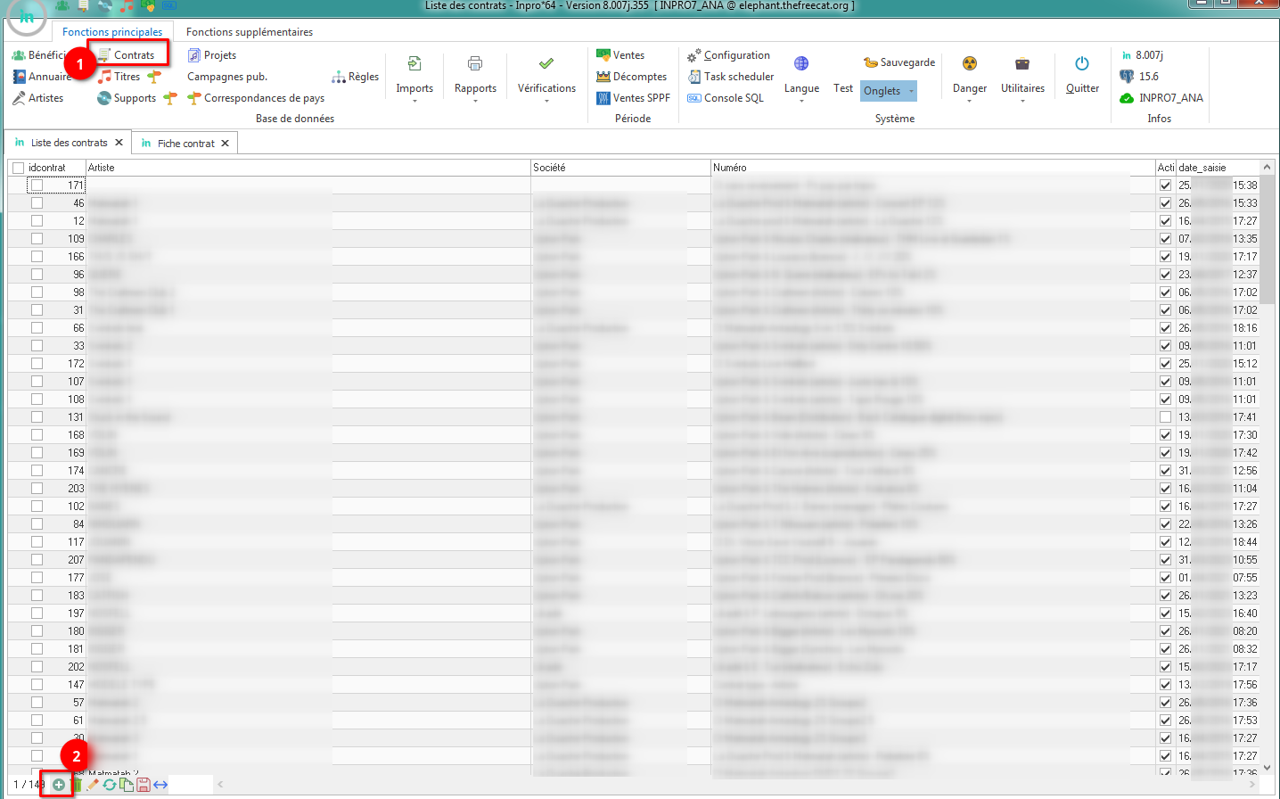
Task: Open Campagnes pub.
Action: (227, 77)
